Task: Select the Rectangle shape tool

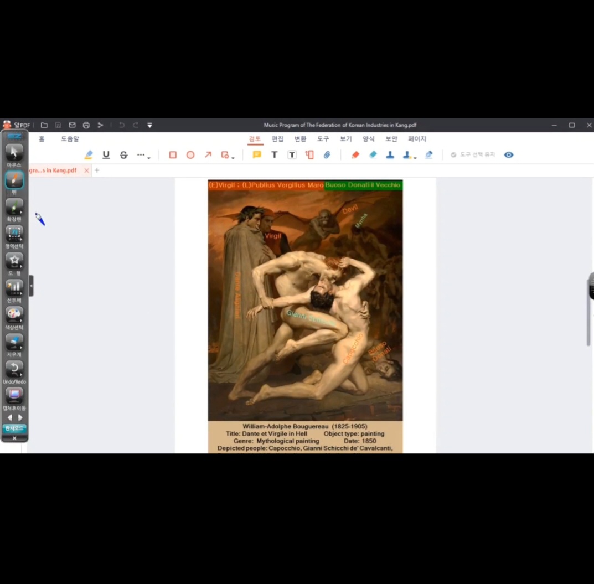Action: coord(173,154)
